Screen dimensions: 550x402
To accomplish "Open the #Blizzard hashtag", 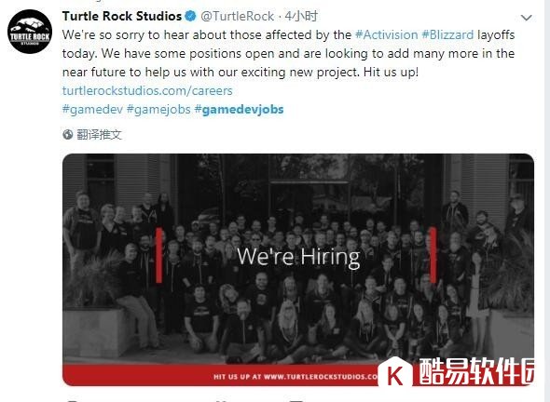I will pos(447,35).
